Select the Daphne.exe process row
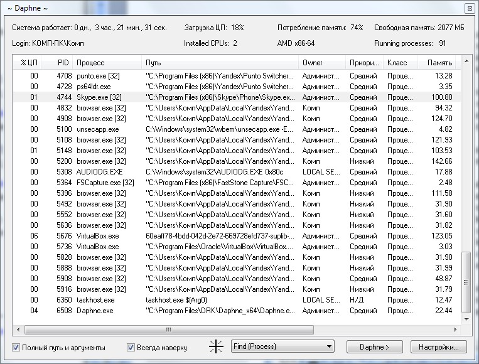479x364 pixels. click(x=237, y=311)
